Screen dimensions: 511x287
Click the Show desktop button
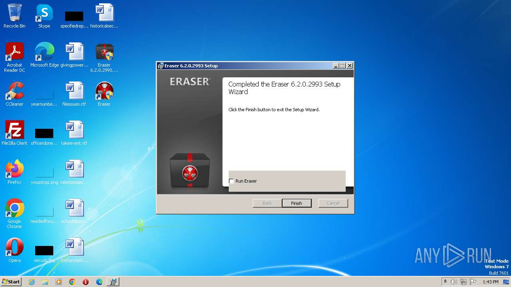(507, 282)
